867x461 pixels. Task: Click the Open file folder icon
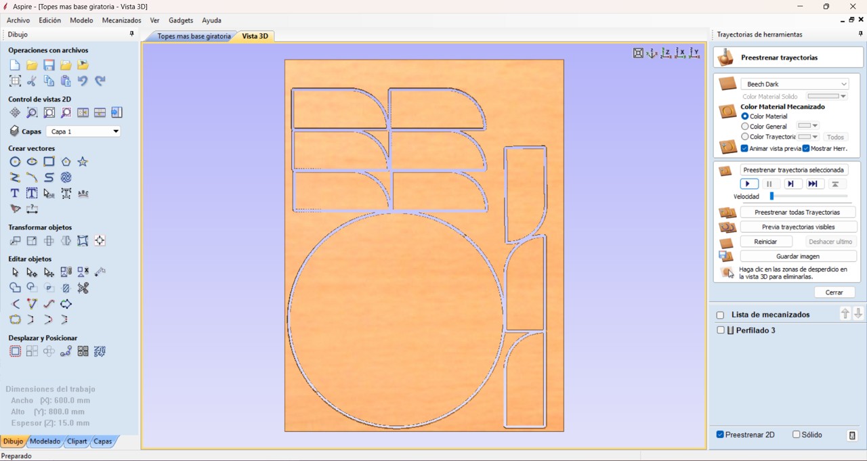[32, 65]
